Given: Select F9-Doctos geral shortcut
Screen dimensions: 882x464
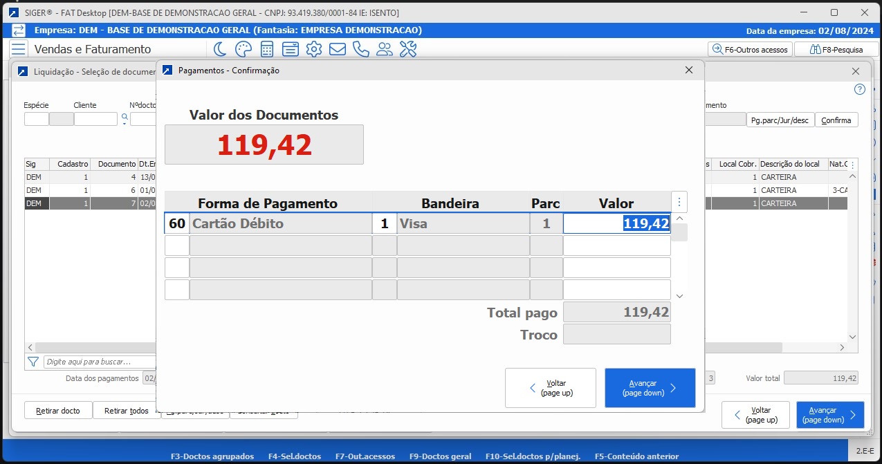Looking at the screenshot, I should (440, 456).
